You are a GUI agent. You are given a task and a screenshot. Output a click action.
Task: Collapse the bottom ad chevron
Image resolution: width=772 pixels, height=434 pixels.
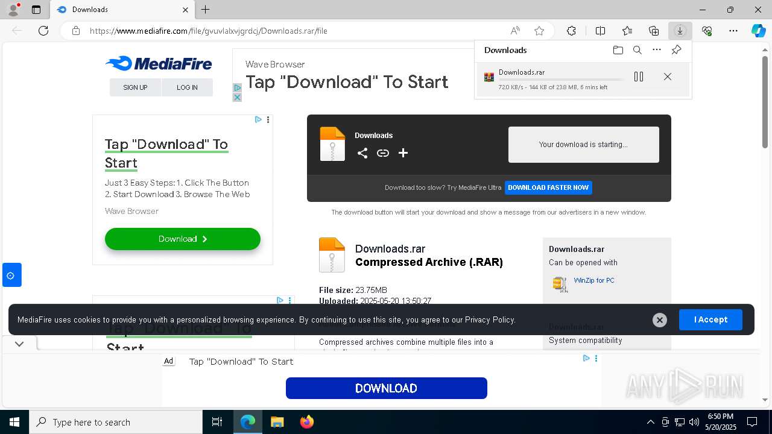coord(19,344)
